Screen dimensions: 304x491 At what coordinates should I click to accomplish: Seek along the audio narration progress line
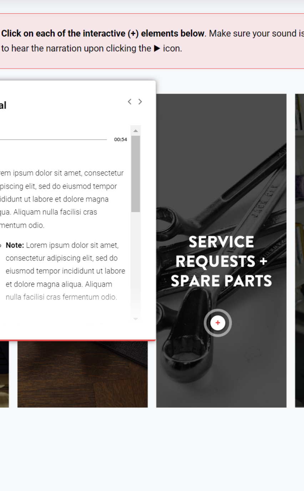[x=53, y=139]
